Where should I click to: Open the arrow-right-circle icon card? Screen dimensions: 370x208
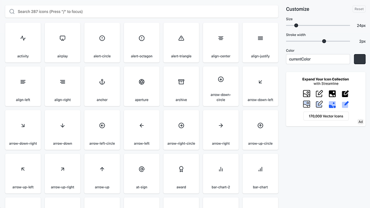tap(181, 130)
